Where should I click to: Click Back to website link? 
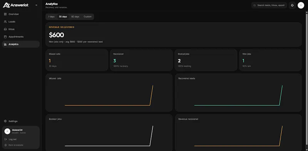(16, 145)
